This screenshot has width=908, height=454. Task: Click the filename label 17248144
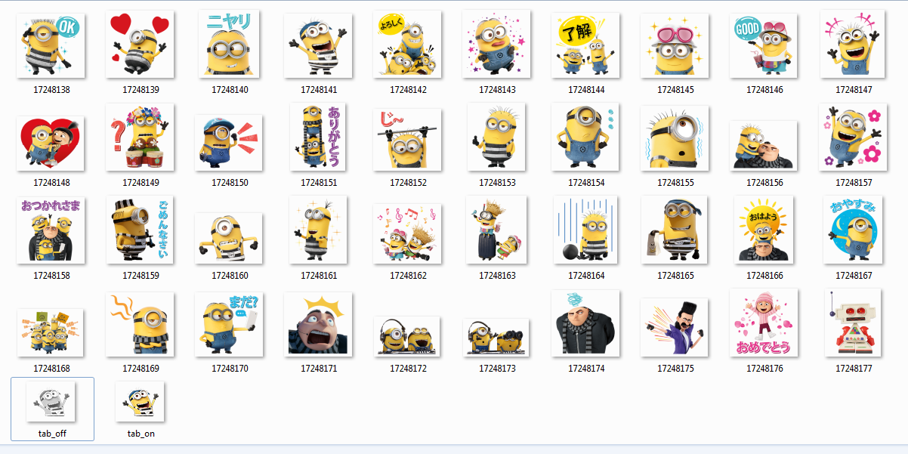(586, 90)
